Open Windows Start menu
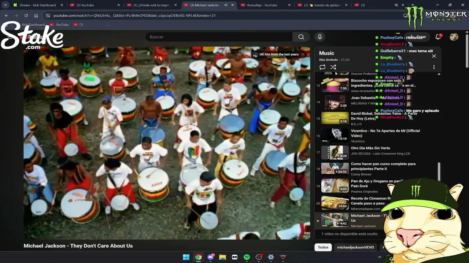 point(186,257)
